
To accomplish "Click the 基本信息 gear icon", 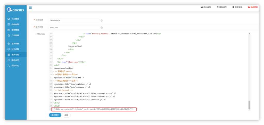I will (x=9, y=44).
